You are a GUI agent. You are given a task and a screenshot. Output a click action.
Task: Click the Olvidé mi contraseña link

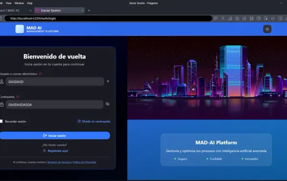(94, 121)
